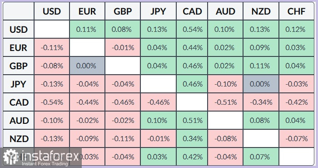
Task: Select bottom row CAD cell 0.42%
Action: click(192, 157)
